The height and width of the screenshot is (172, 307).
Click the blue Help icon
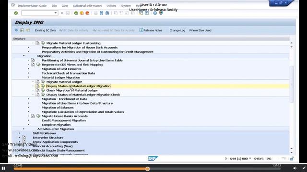155,13
